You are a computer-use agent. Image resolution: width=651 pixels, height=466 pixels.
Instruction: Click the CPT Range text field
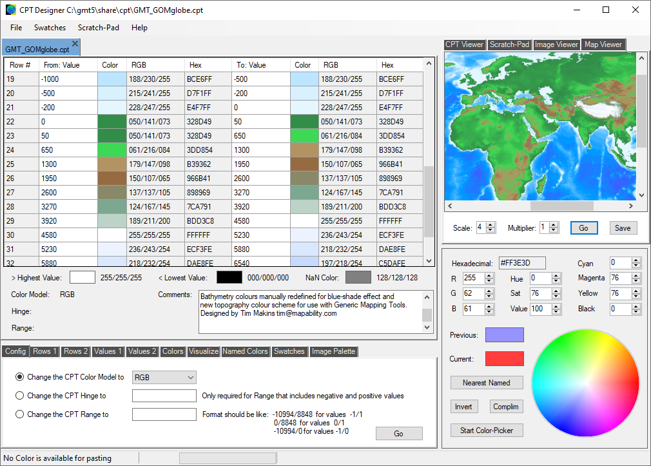(x=164, y=414)
